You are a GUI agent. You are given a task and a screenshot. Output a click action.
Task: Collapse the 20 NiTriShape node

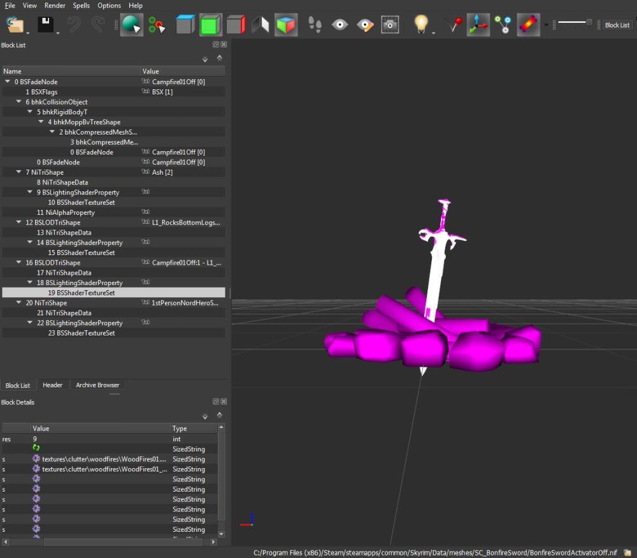pyautogui.click(x=18, y=302)
